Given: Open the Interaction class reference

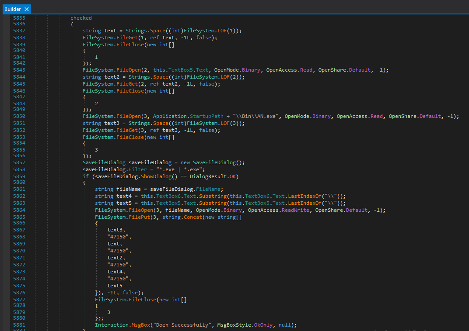Looking at the screenshot, I should [x=112, y=325].
